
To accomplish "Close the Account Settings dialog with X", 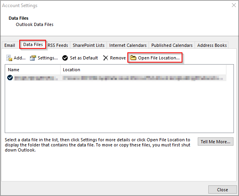I will tap(233, 5).
